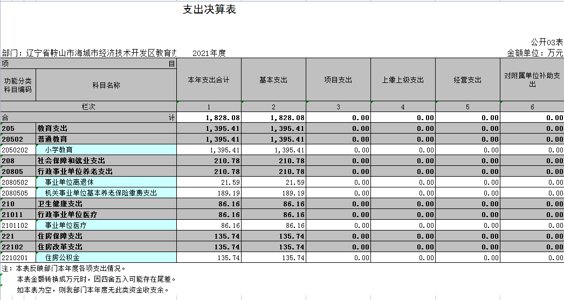The width and height of the screenshot is (564, 300).
Task: Click the 栏次 row label cell
Action: (88, 107)
